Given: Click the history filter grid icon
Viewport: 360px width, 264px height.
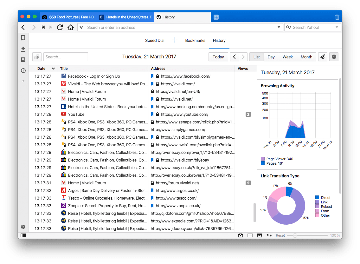Looking at the screenshot, I should click(x=37, y=57).
